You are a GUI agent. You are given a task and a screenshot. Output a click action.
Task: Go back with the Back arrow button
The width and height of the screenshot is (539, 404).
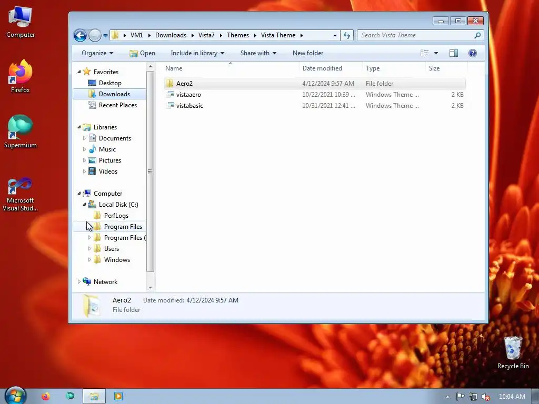[80, 35]
